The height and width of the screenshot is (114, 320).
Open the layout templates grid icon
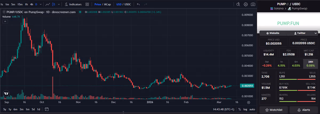click(x=87, y=4)
